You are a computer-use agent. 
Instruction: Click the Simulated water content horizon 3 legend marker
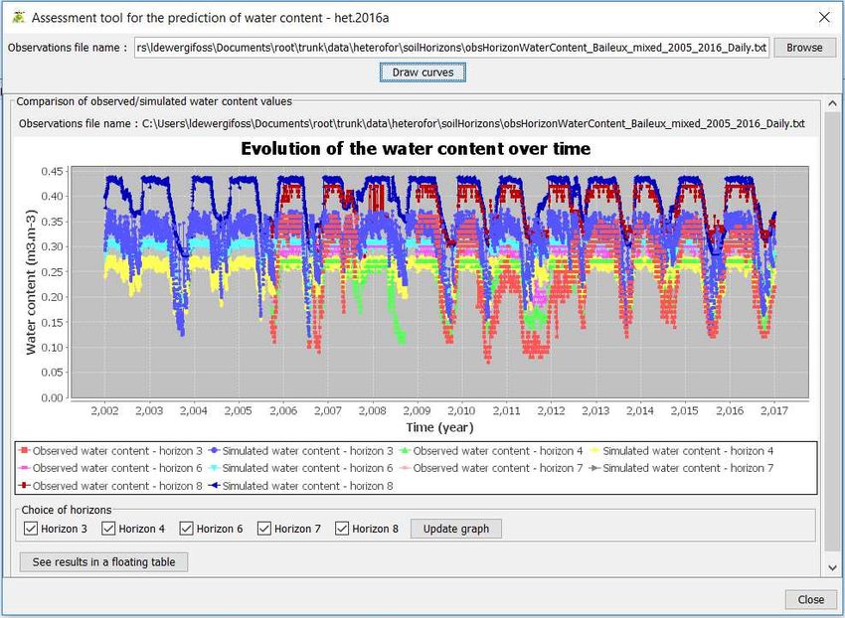point(215,450)
